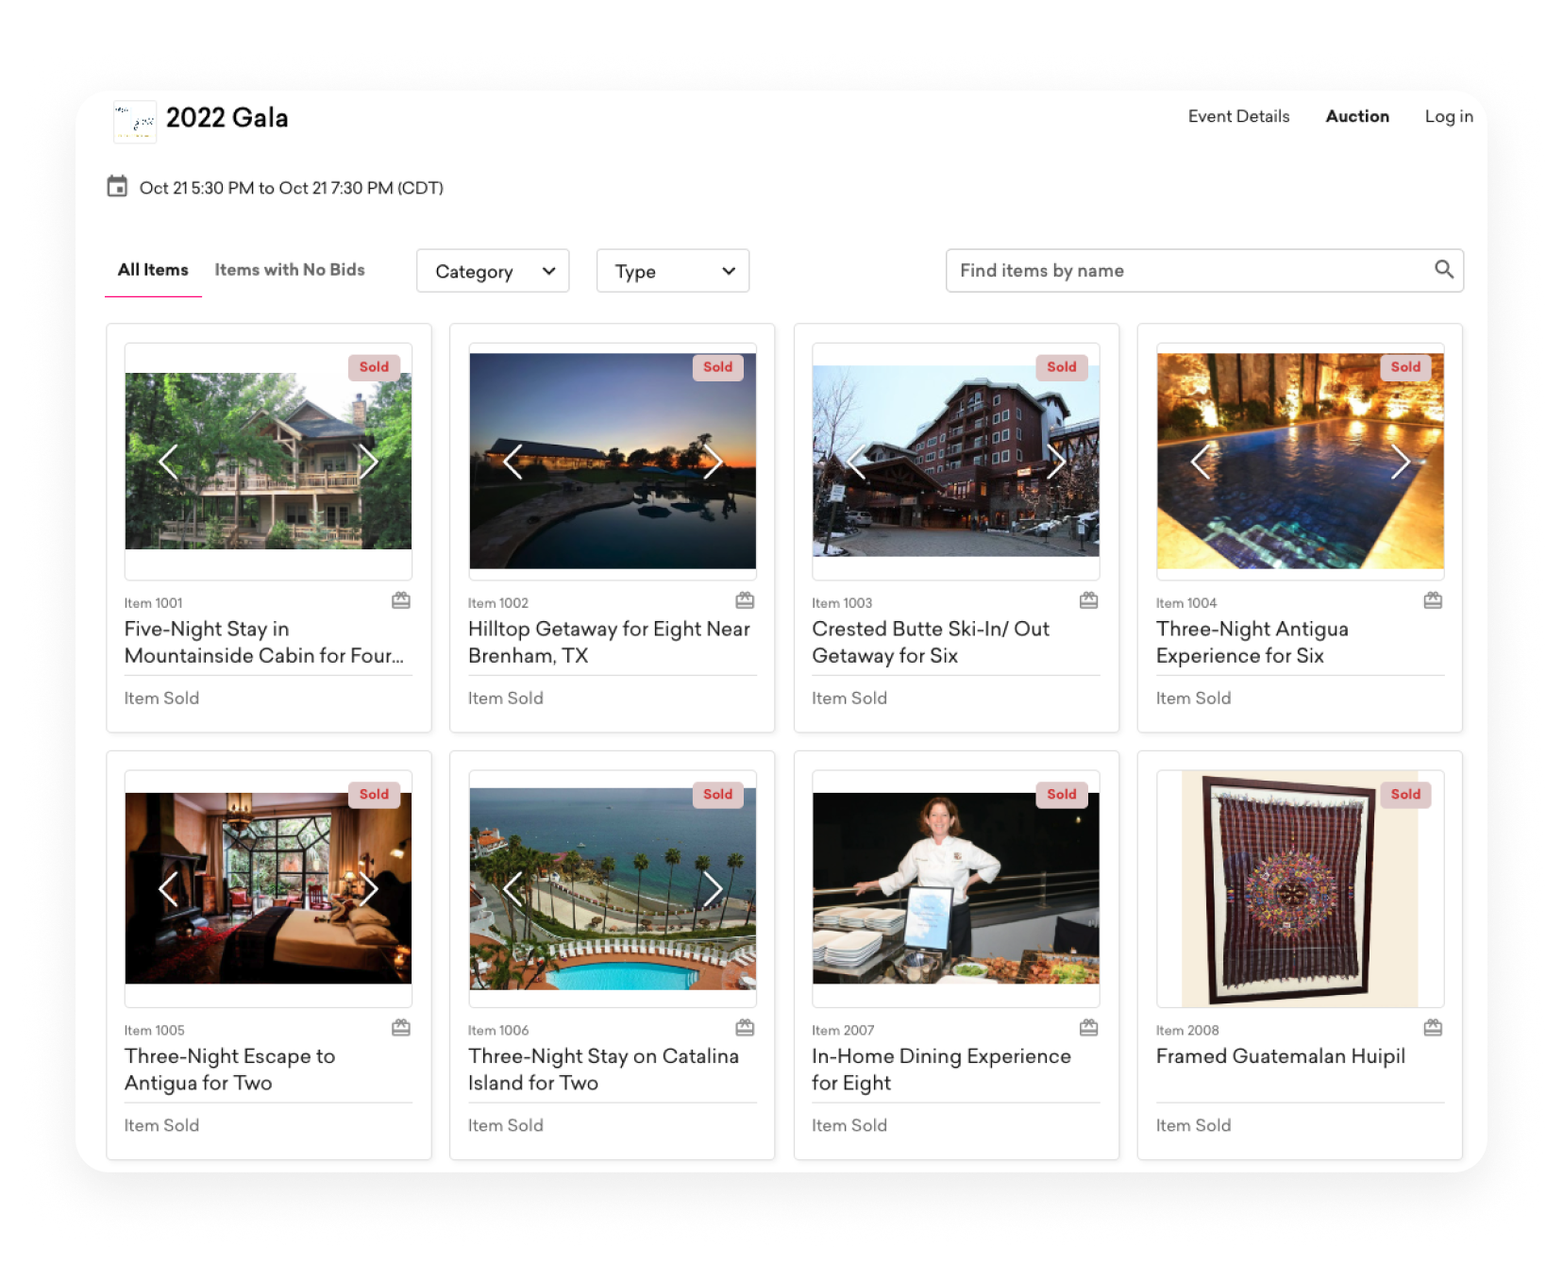This screenshot has height=1263, width=1563.
Task: Switch to Items with No Bids tab
Action: click(289, 270)
